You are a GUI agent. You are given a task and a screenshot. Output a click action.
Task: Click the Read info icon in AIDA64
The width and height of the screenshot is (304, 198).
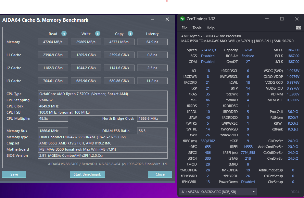tap(64, 33)
